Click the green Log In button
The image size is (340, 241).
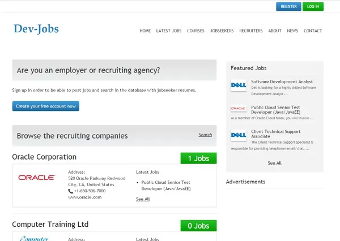click(313, 6)
